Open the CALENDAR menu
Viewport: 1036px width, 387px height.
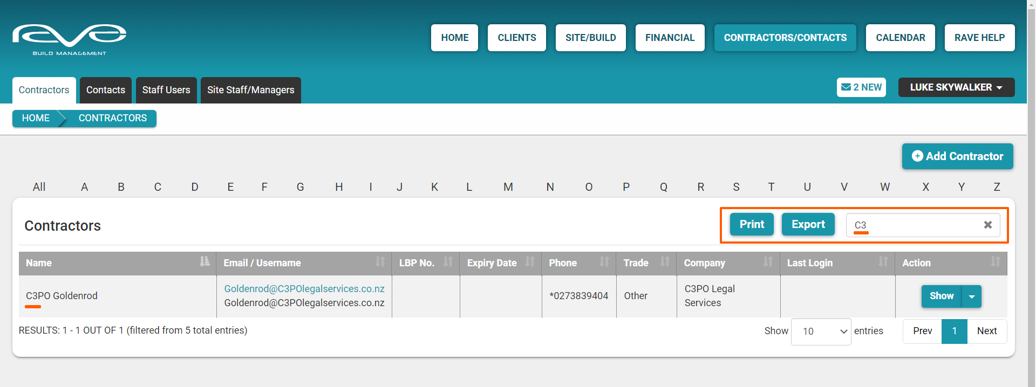901,38
